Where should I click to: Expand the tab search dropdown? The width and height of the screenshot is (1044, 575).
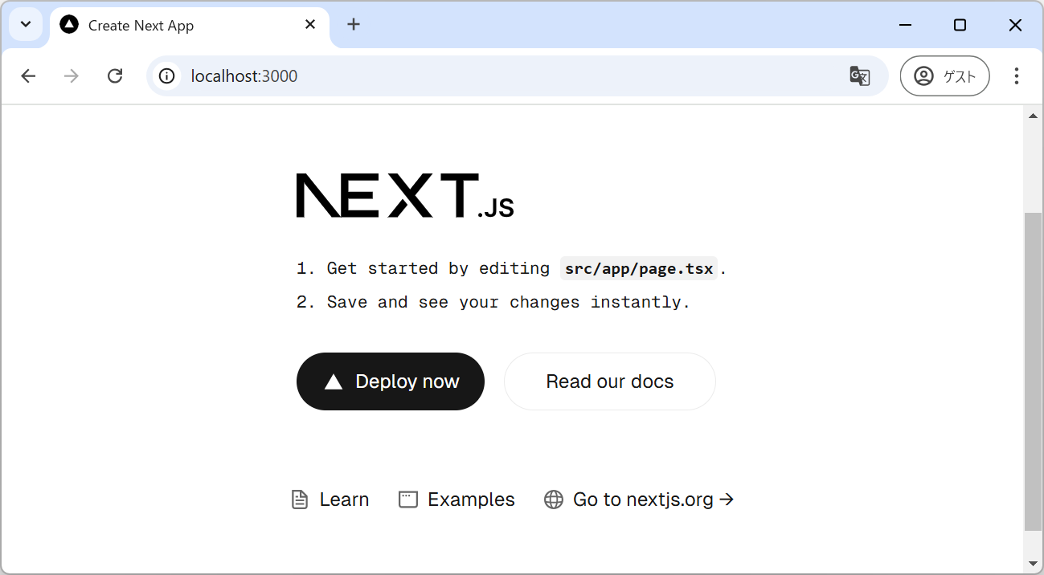26,25
